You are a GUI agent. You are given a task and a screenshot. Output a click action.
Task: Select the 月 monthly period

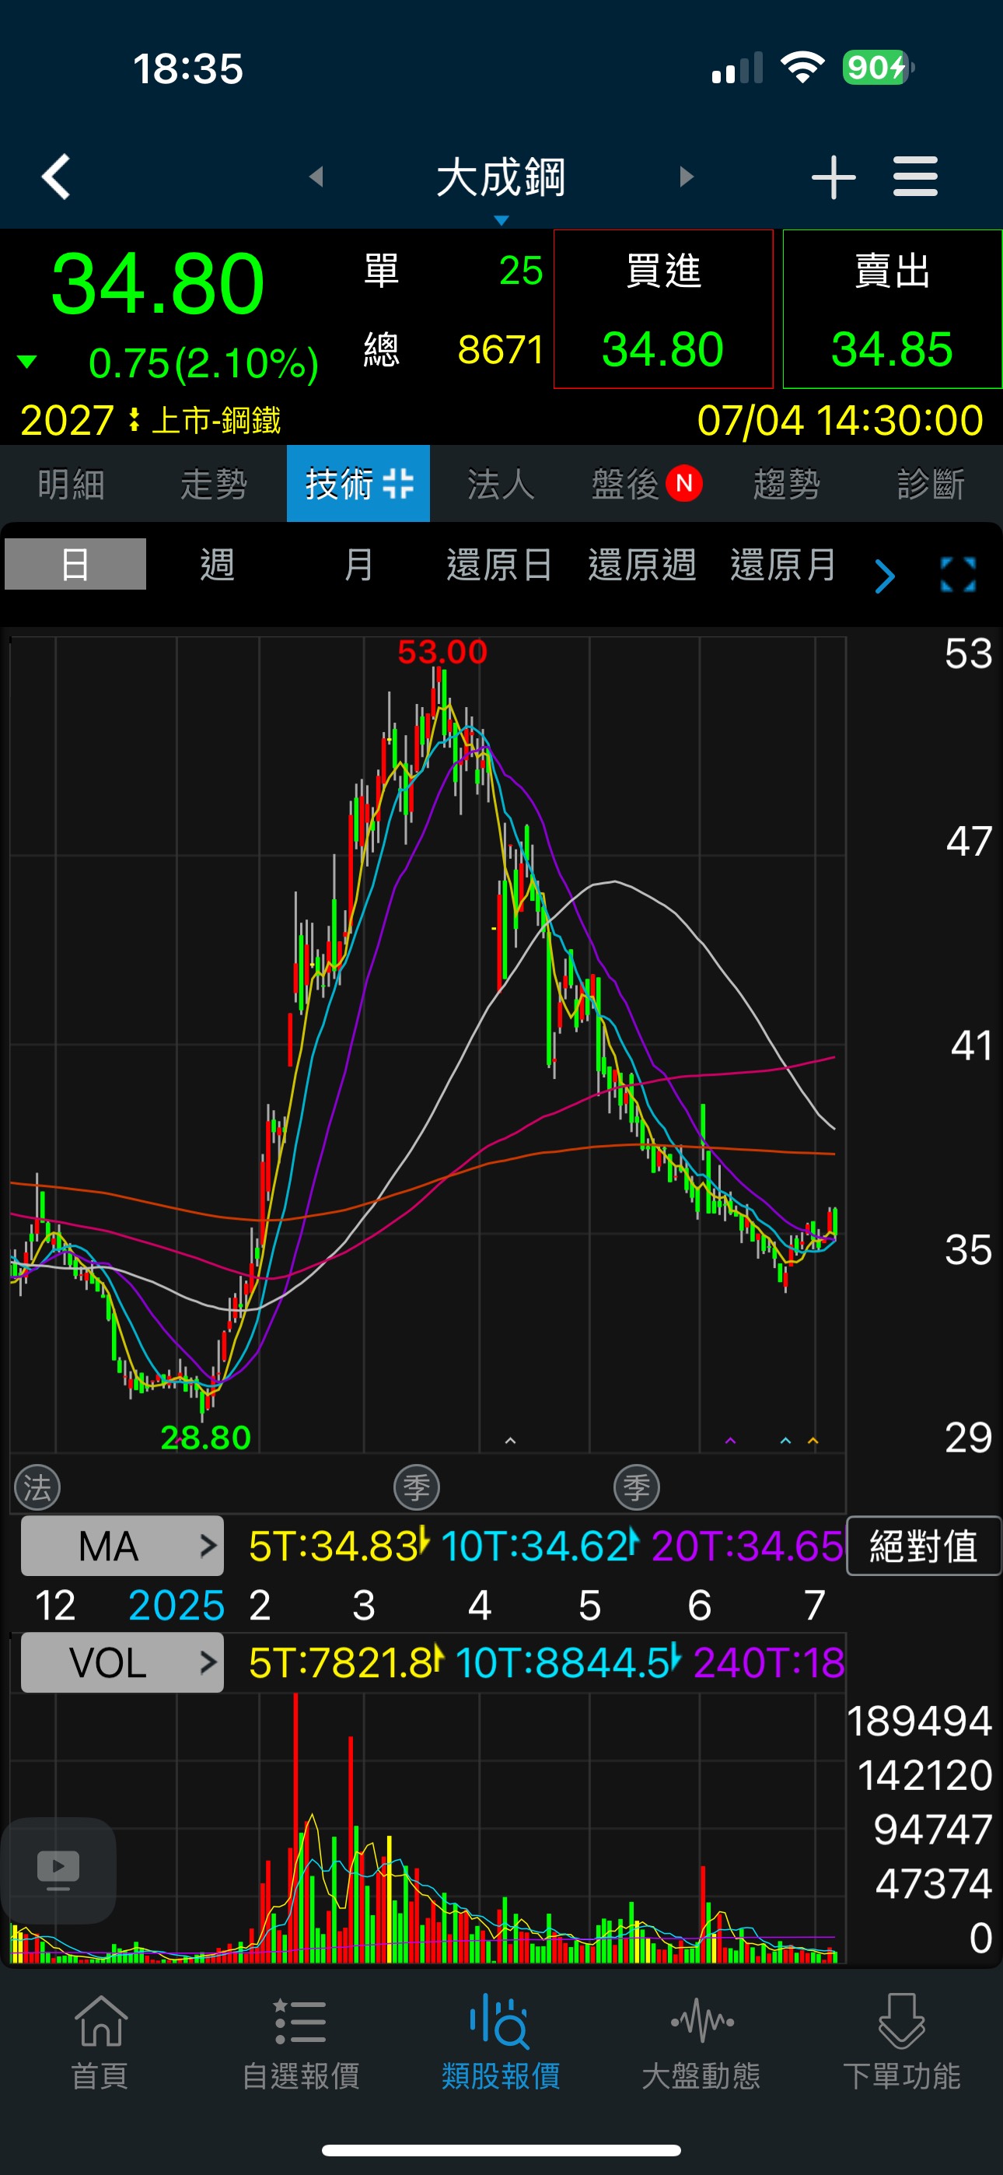click(x=358, y=564)
